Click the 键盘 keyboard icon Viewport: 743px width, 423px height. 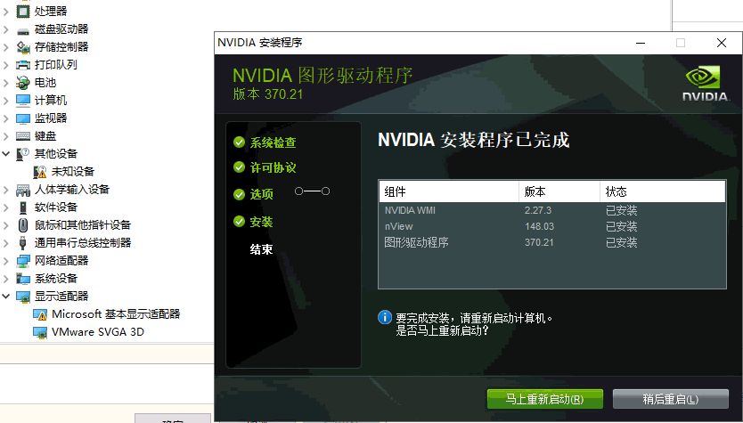point(23,136)
